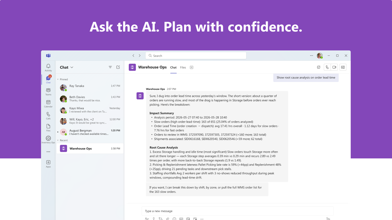Click the 'If you want, I can break' reply
This screenshot has height=220, width=392.
[207, 189]
